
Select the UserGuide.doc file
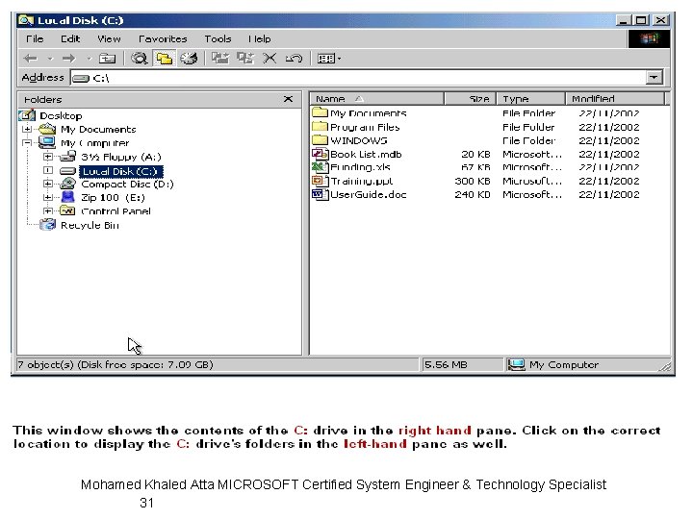pyautogui.click(x=368, y=194)
